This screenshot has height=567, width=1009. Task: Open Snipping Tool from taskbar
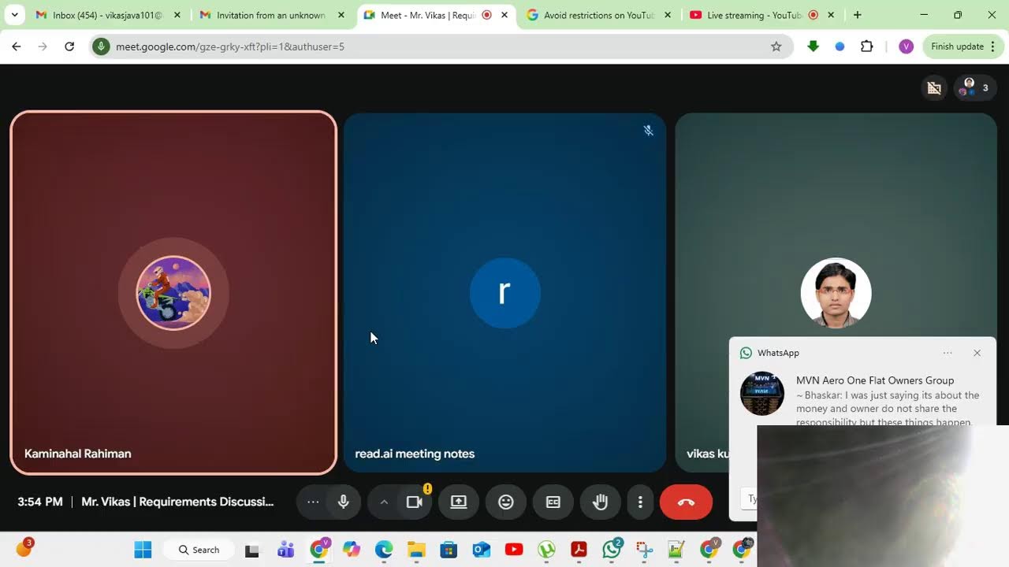point(644,550)
